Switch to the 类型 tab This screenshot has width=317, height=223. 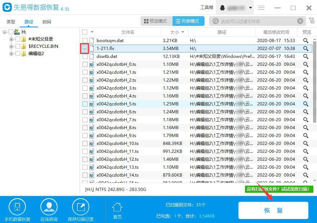pyautogui.click(x=10, y=22)
